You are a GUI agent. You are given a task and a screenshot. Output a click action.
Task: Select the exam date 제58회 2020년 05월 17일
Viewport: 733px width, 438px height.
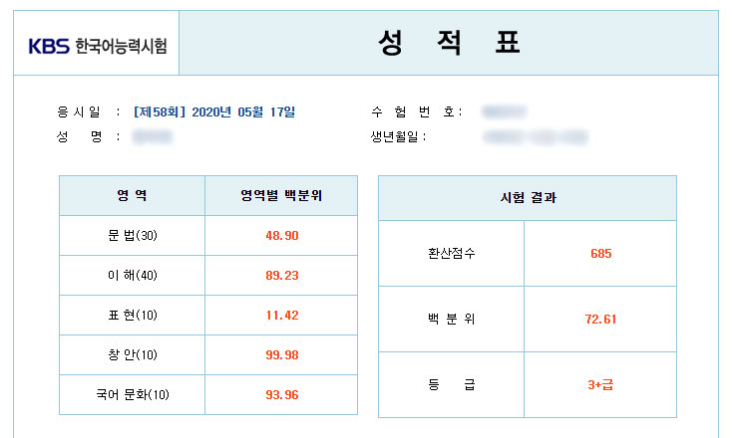tap(213, 111)
